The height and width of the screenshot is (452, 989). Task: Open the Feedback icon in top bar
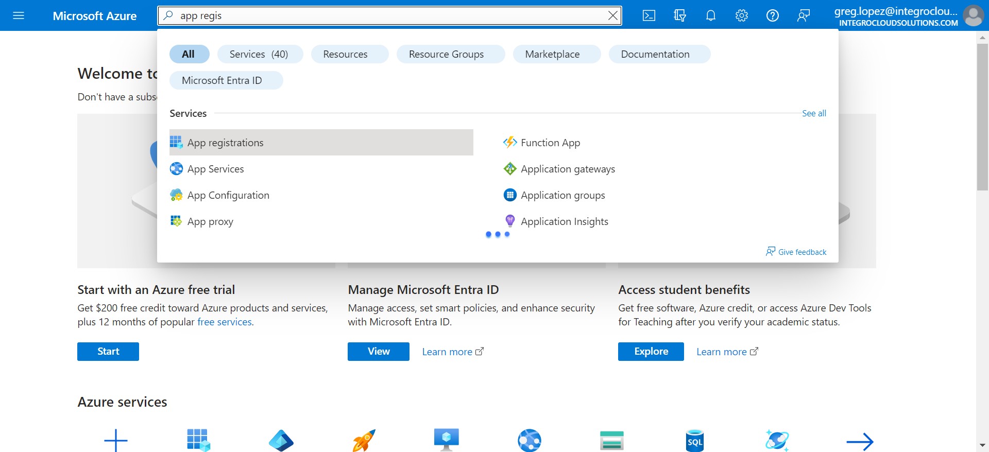pos(804,15)
